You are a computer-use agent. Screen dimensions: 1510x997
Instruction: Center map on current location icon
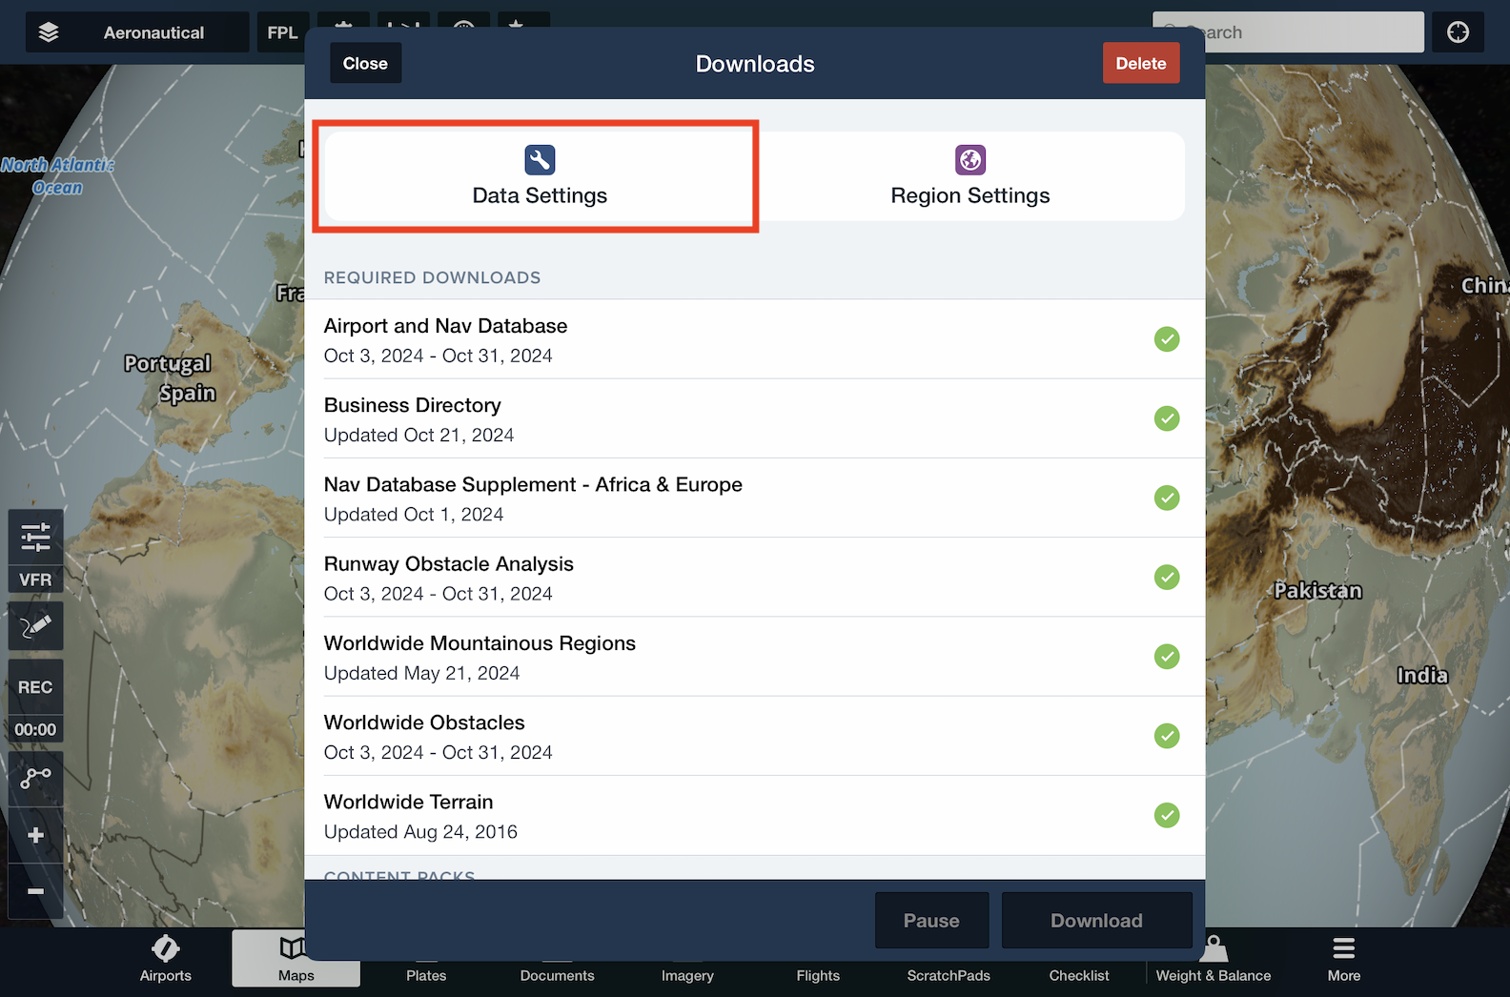point(1458,32)
